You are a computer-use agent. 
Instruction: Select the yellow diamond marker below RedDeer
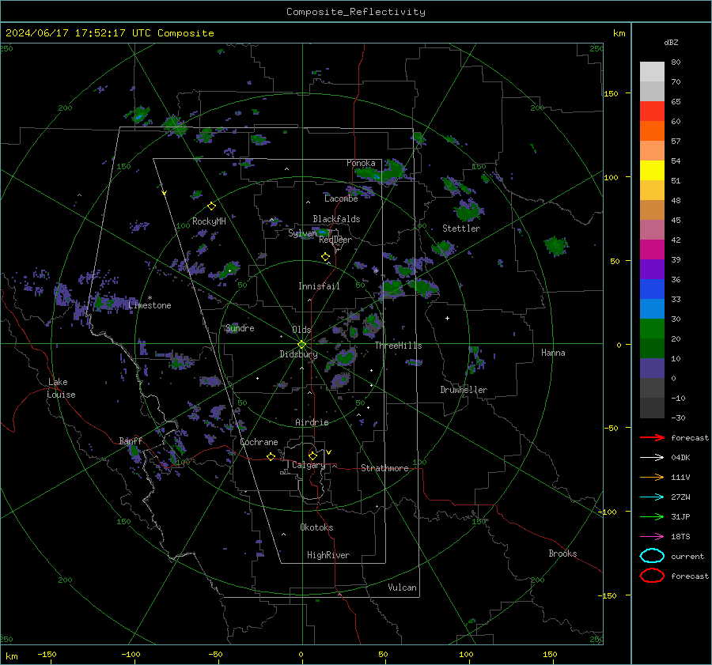coord(325,257)
